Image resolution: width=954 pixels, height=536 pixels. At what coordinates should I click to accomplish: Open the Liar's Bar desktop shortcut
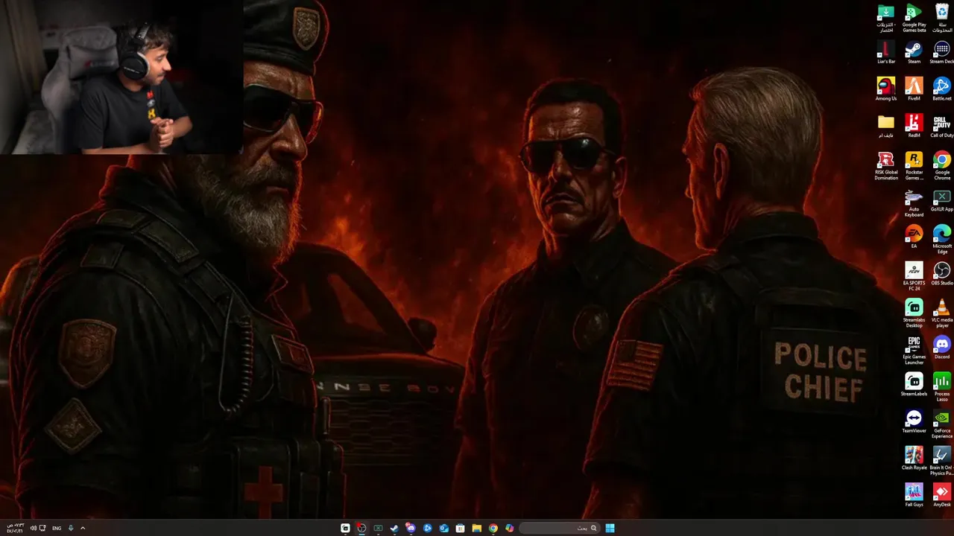885,52
